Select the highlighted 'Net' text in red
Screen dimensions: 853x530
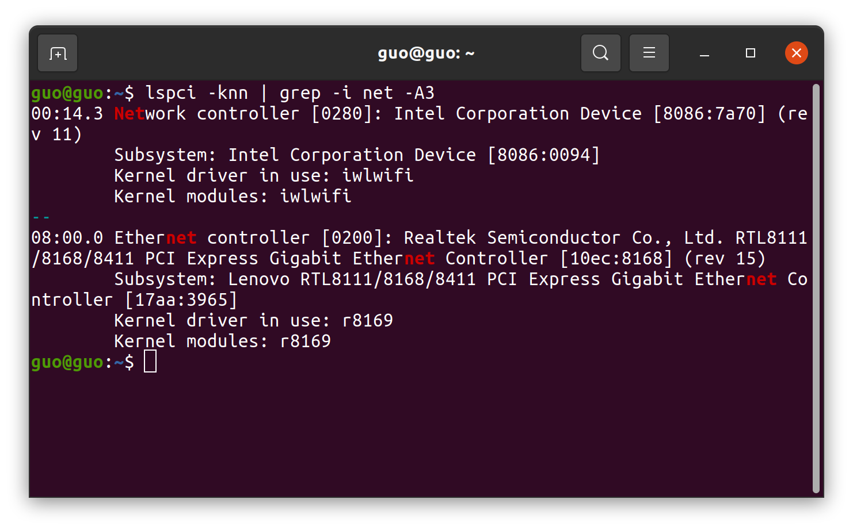[129, 113]
